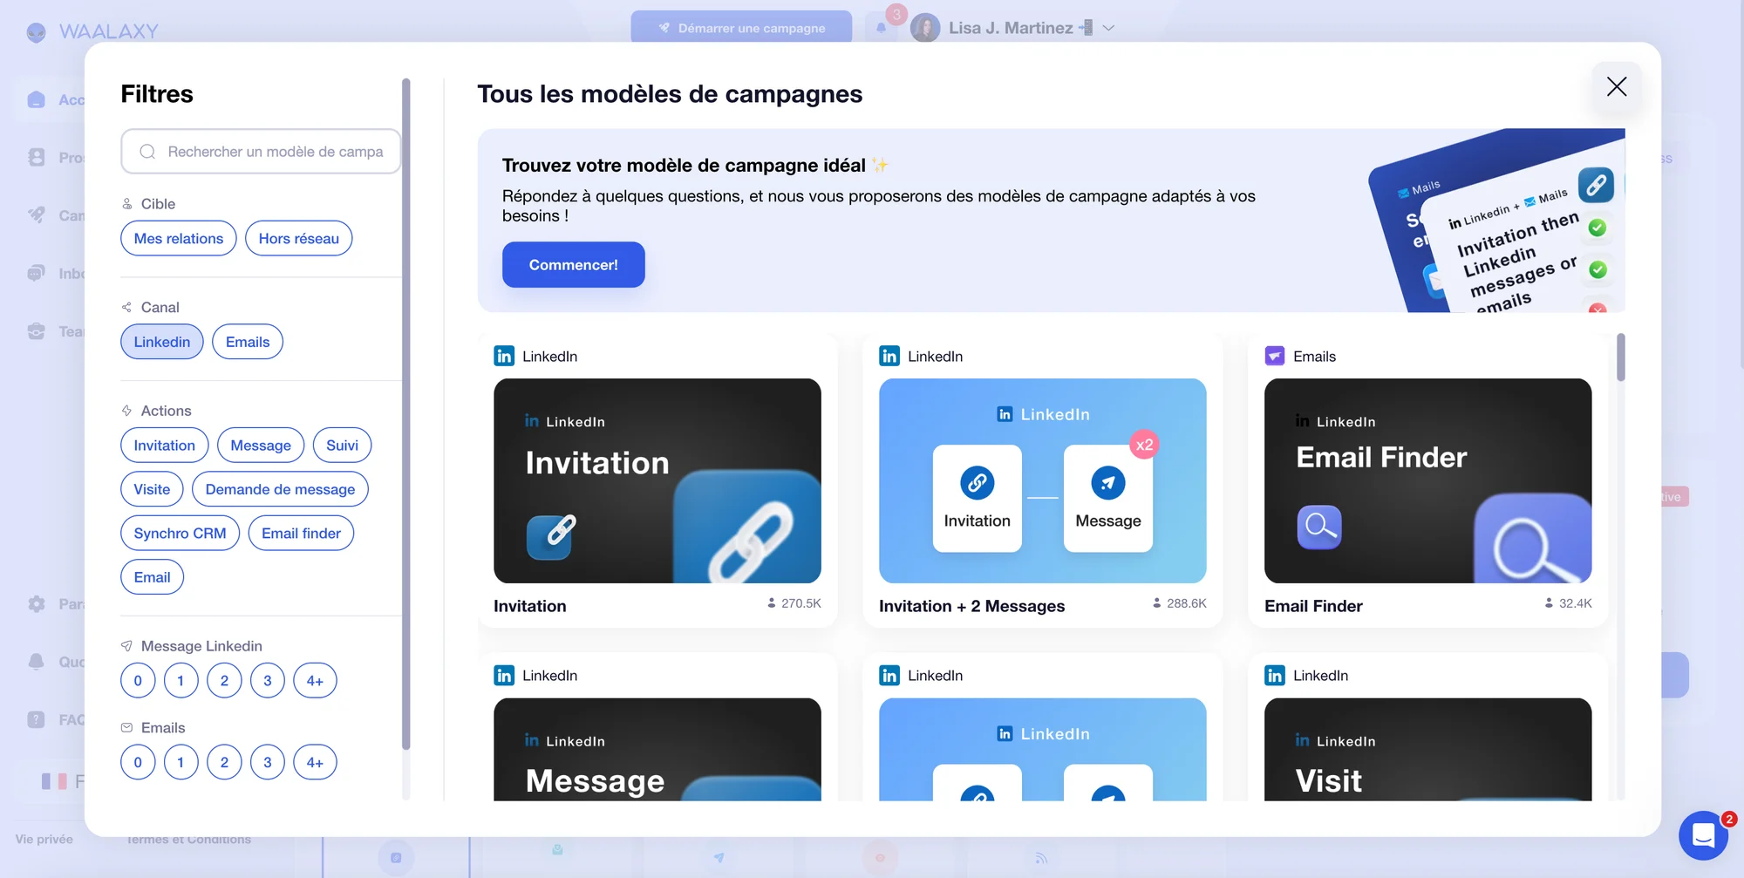Select 1 under Emails count

tap(181, 762)
